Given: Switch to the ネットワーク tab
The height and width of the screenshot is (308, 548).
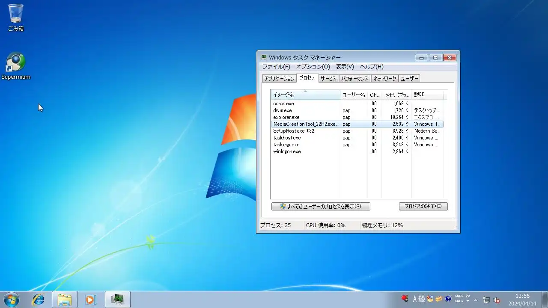Looking at the screenshot, I should pos(384,79).
